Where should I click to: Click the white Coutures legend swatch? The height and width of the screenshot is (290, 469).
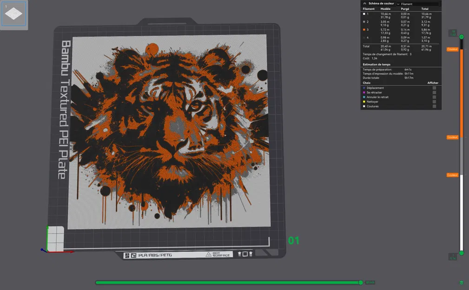364,106
